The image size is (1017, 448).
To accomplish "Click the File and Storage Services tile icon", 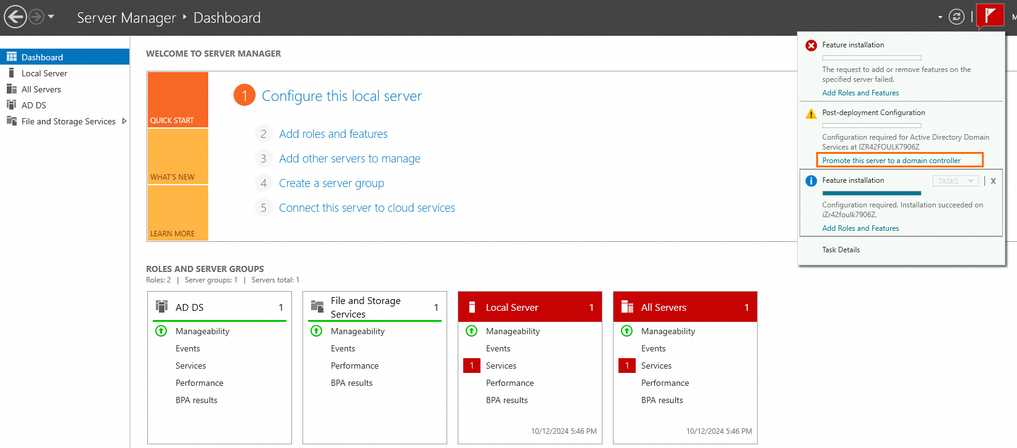I will [317, 306].
